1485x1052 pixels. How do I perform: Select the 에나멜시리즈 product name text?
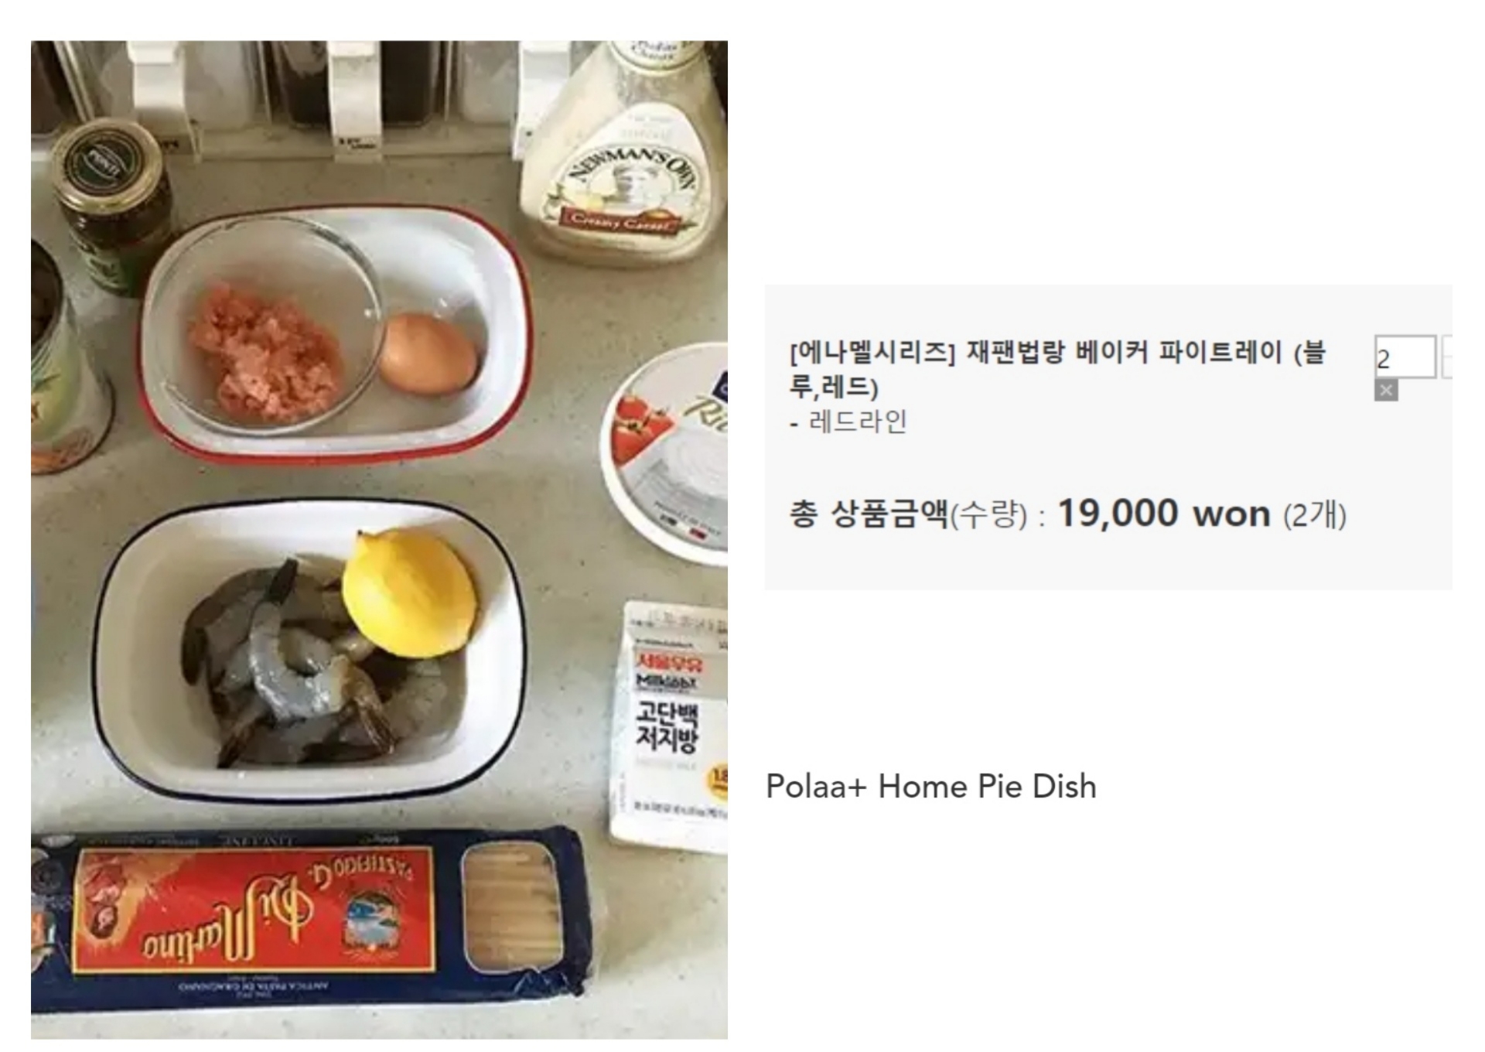[1058, 370]
